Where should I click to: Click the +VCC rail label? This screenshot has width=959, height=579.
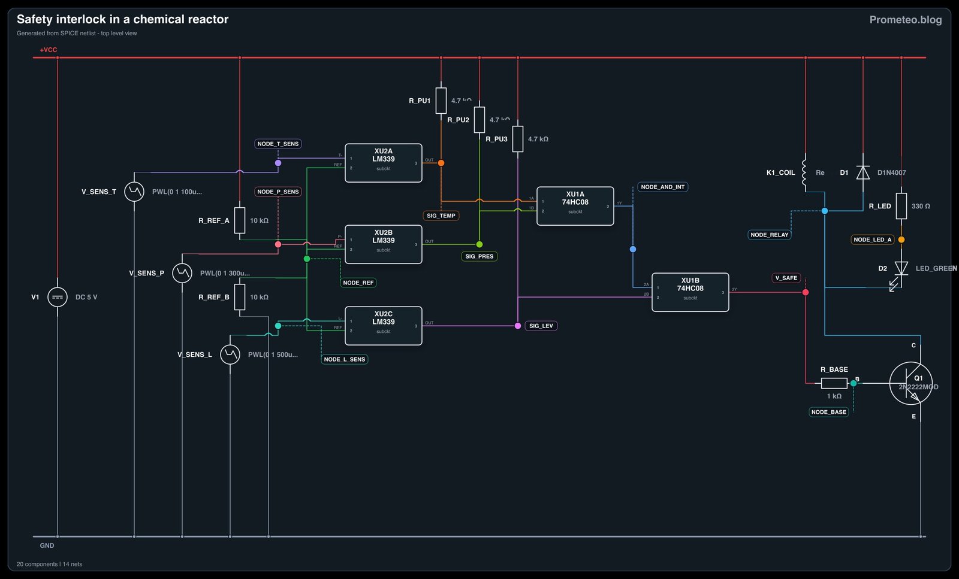pos(49,50)
